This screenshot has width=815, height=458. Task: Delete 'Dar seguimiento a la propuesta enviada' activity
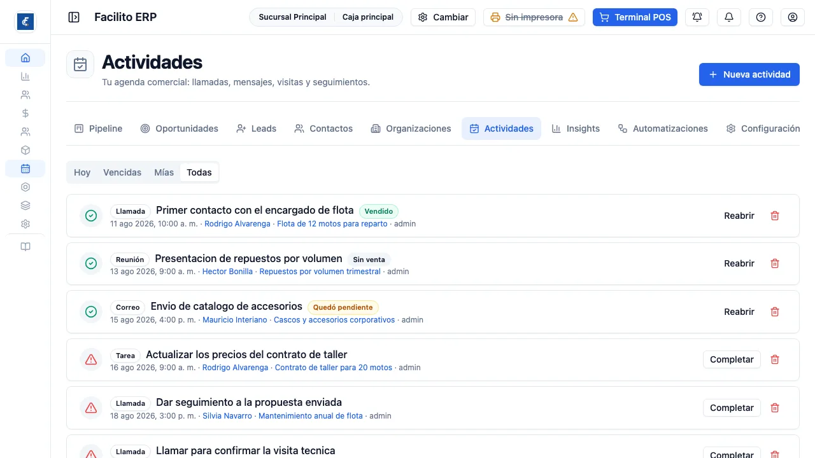tap(775, 408)
